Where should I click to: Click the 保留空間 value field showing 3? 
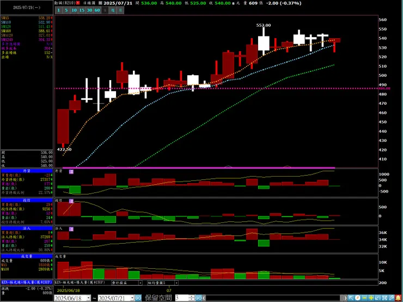tap(182, 298)
